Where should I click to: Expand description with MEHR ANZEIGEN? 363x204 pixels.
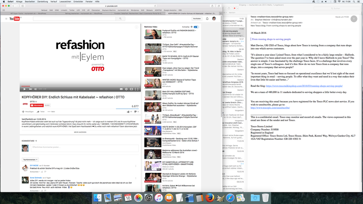[x=80, y=132]
